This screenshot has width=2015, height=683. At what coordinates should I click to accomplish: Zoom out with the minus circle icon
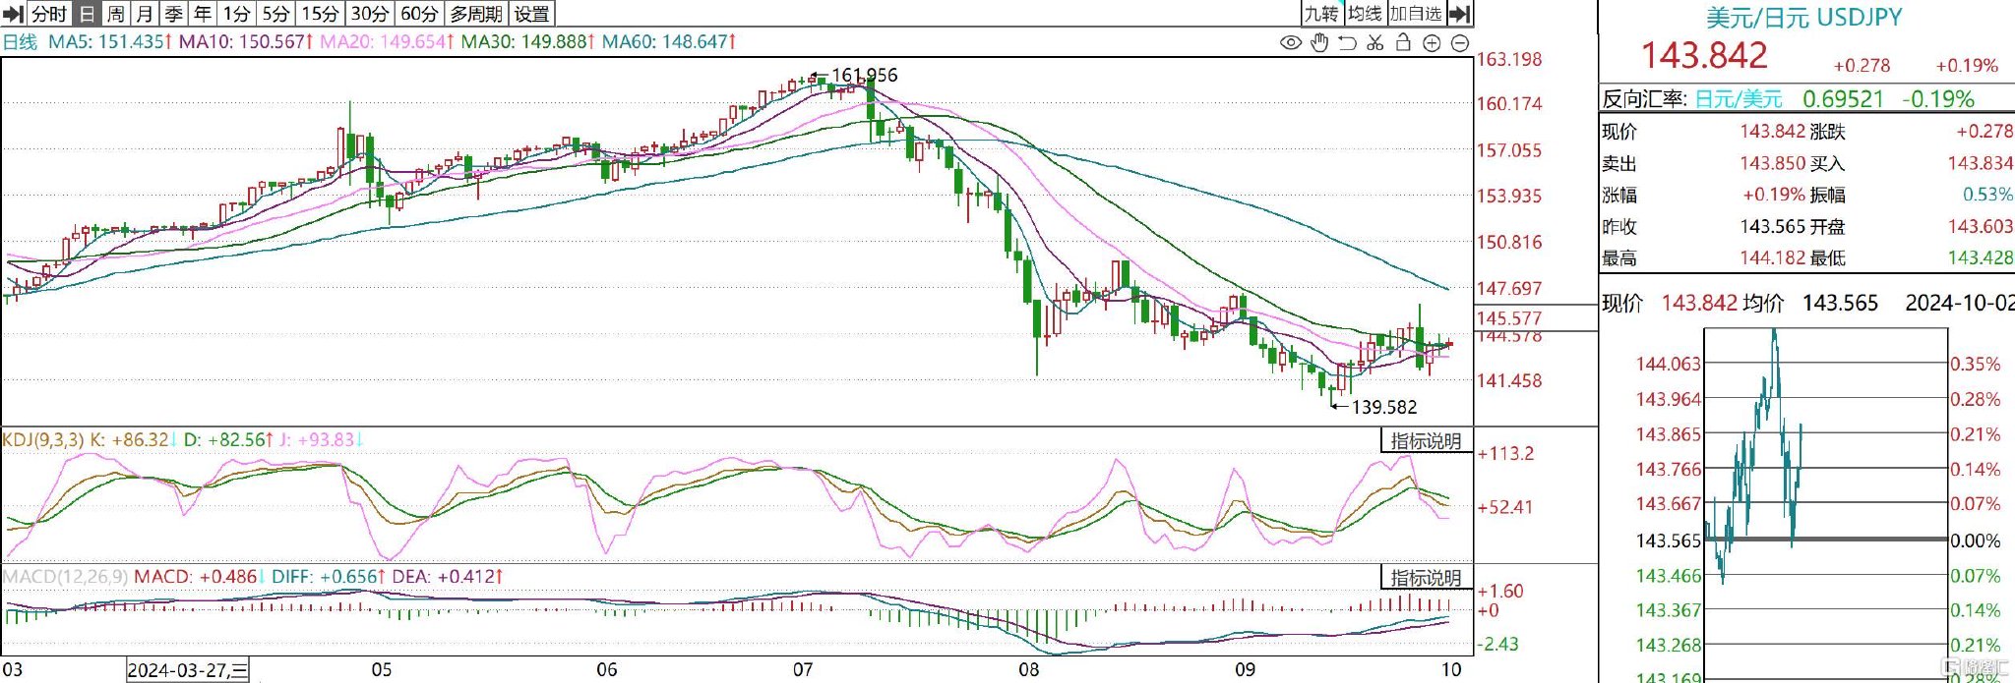pyautogui.click(x=1460, y=42)
